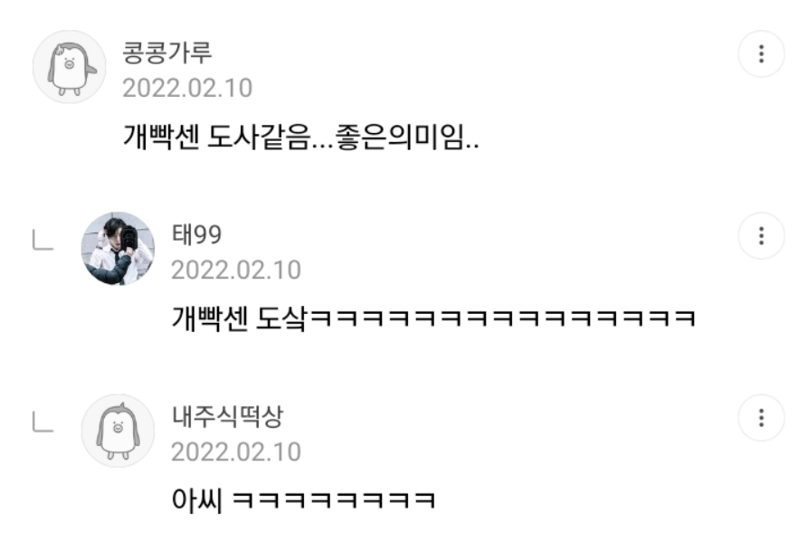Open the profile of username 태99
The width and height of the screenshot is (807, 560).
(196, 234)
